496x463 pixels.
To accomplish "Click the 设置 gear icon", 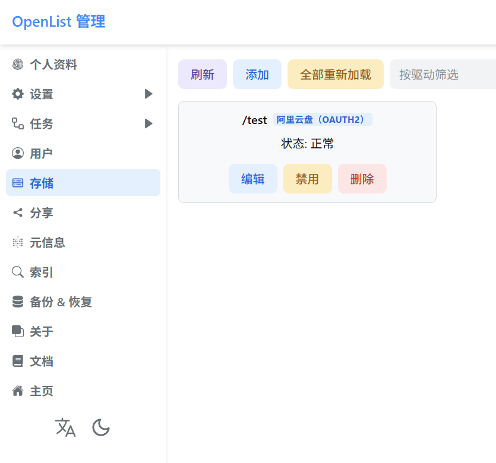I will tap(17, 94).
